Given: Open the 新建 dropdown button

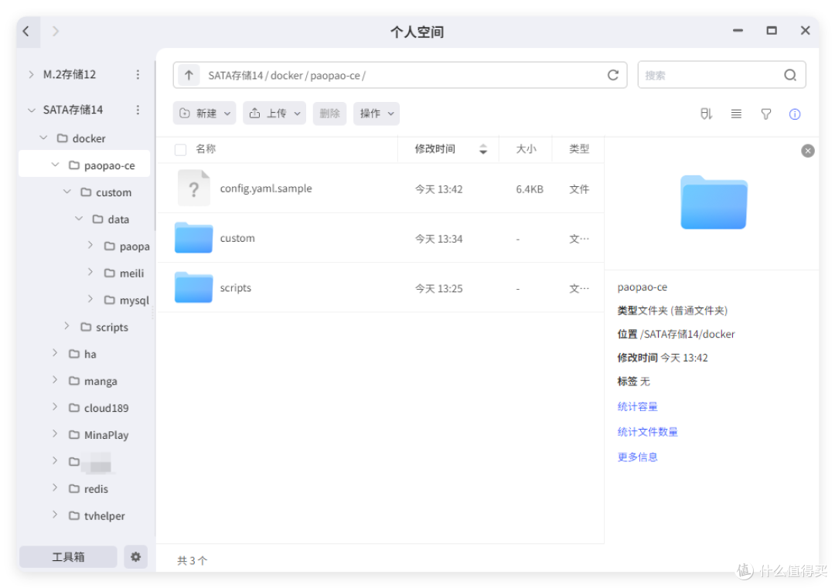Looking at the screenshot, I should [204, 114].
